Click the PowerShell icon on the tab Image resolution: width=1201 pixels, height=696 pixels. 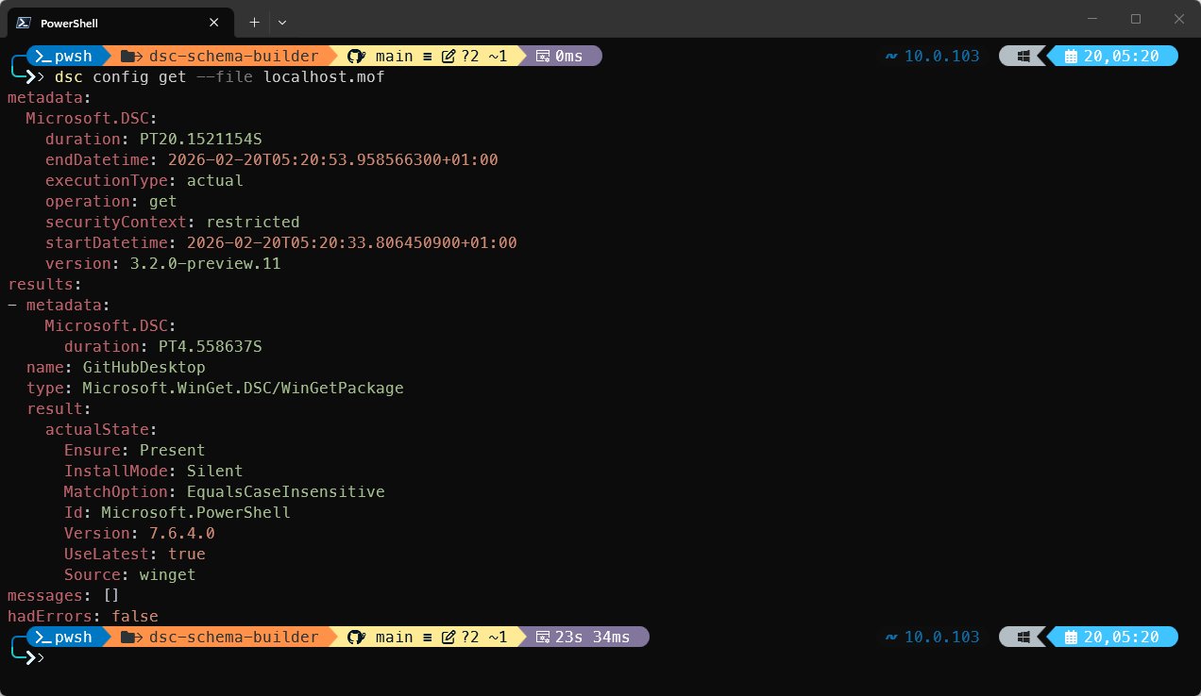coord(25,22)
